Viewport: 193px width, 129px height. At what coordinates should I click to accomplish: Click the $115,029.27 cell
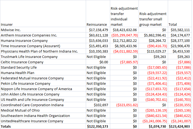click(153, 51)
